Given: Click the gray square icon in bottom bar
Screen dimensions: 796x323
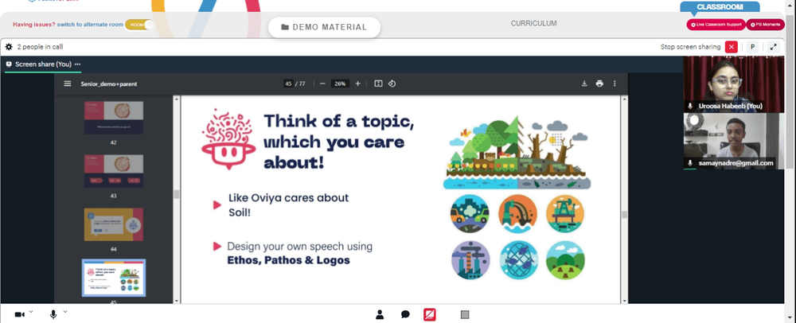Looking at the screenshot, I should (x=465, y=315).
